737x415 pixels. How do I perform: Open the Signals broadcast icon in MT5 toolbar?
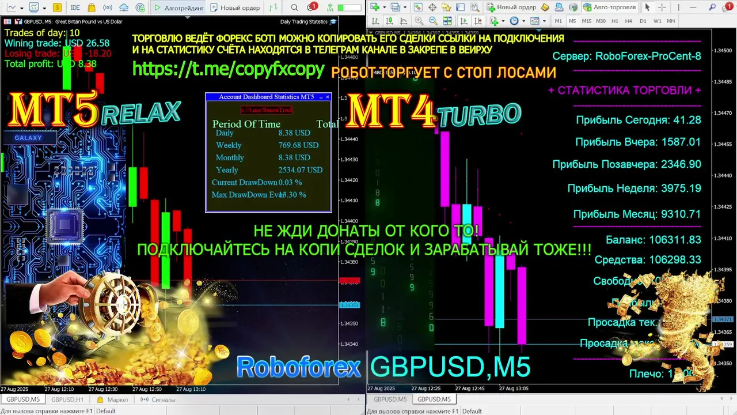(x=108, y=7)
